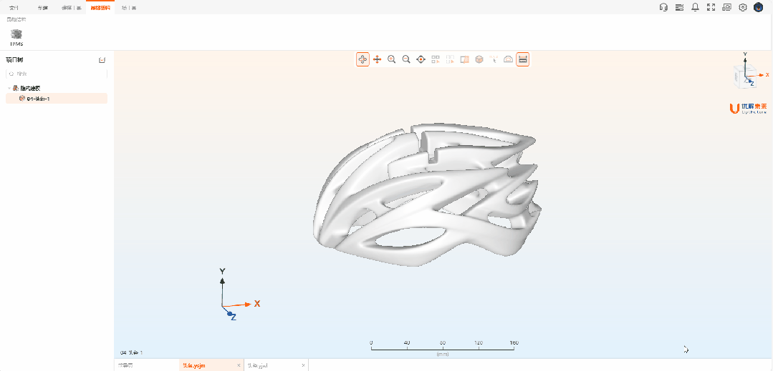
Task: Click the zoom out magnifier icon
Action: 406,59
